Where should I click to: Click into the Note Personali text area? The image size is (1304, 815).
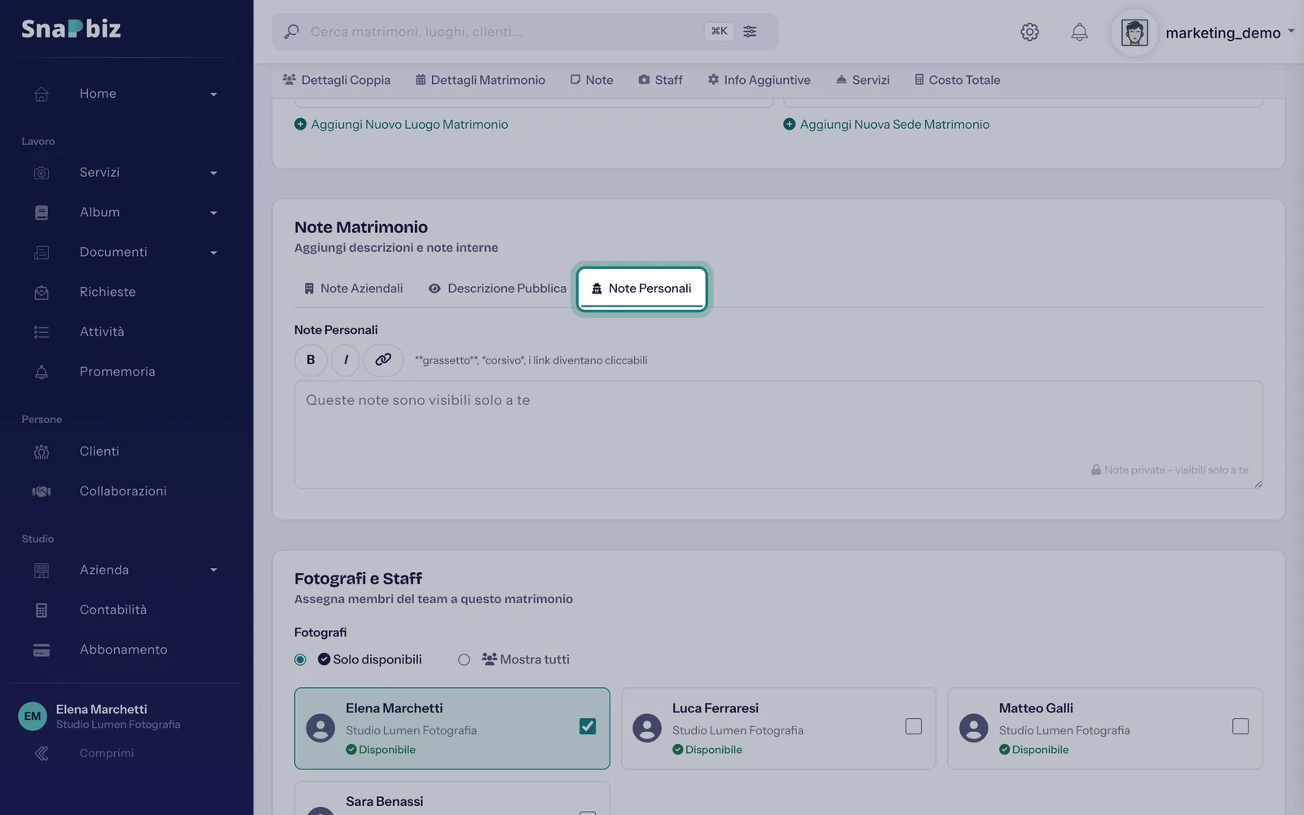778,434
